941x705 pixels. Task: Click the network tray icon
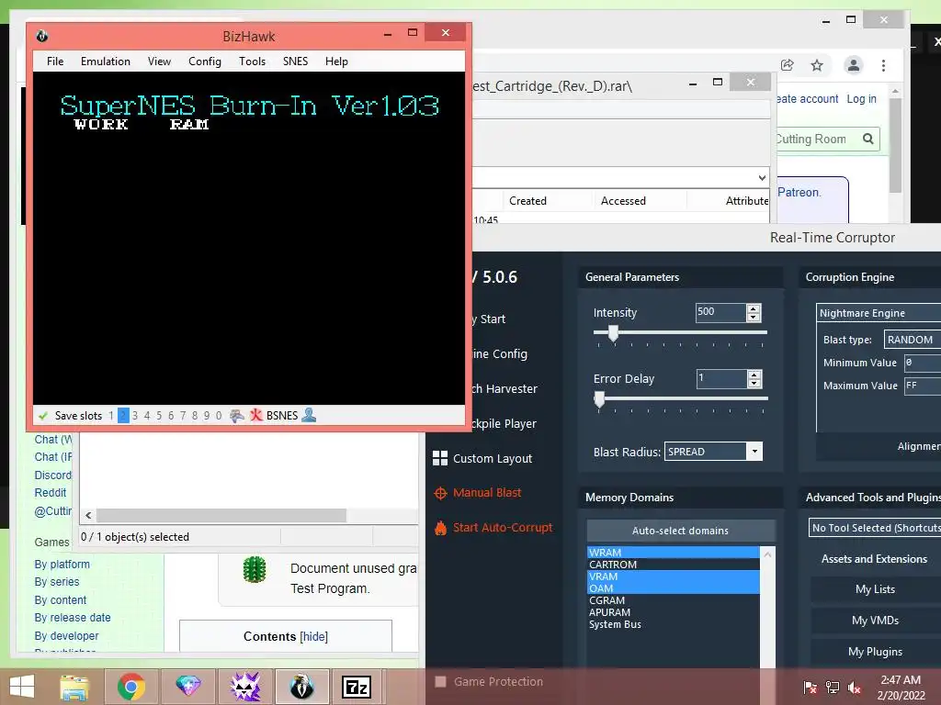(x=833, y=687)
